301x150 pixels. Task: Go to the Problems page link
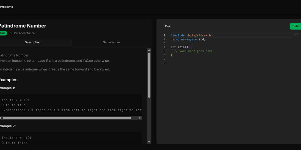(7, 7)
